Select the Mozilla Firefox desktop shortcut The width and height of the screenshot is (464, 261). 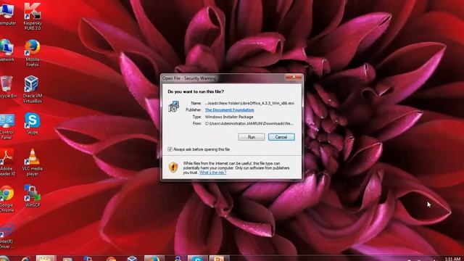point(32,53)
